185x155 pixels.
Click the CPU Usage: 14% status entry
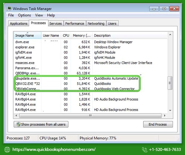tap(53, 138)
